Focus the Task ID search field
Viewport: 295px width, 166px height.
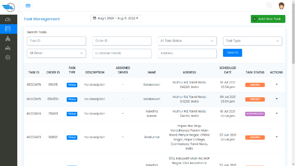pos(56,41)
